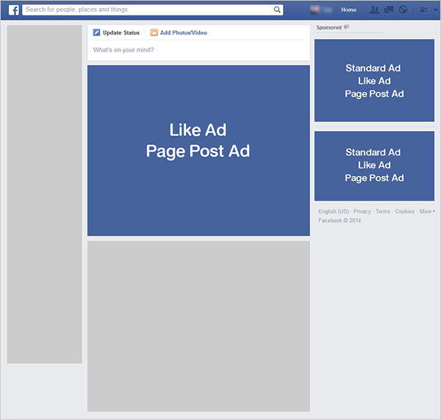Click the Add Photos/Video picture icon

[x=154, y=32]
